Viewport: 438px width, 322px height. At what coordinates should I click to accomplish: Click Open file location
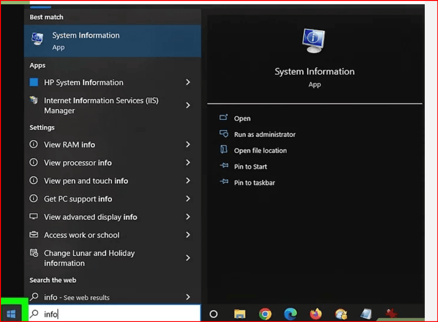point(260,151)
